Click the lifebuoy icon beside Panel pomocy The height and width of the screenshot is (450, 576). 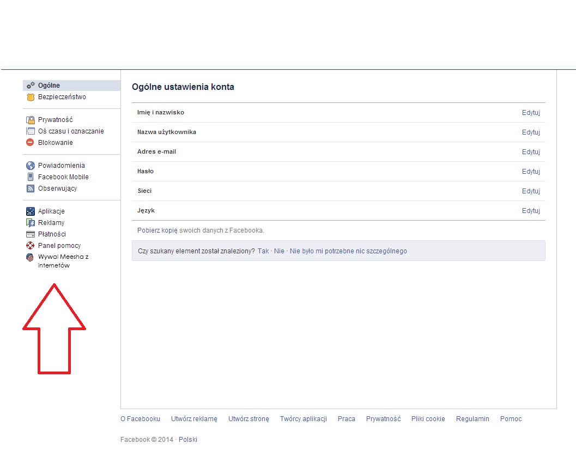point(30,245)
